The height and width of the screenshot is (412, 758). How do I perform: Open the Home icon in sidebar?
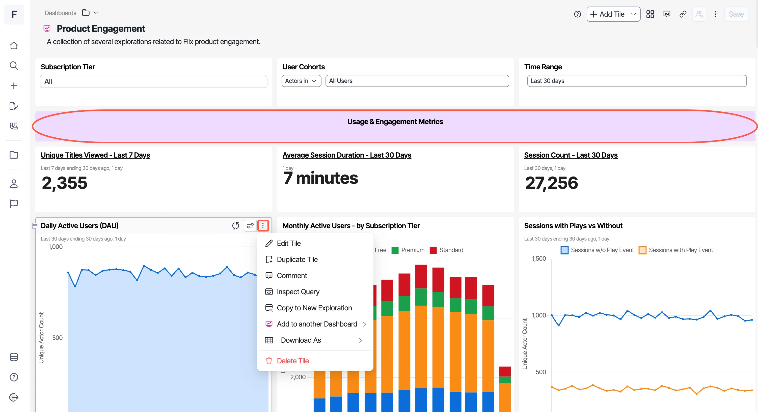pyautogui.click(x=14, y=46)
